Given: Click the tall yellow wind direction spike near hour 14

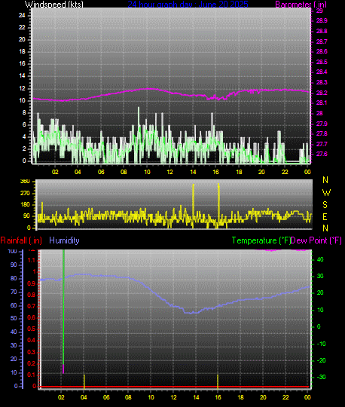Looking at the screenshot, I should 194,206.
